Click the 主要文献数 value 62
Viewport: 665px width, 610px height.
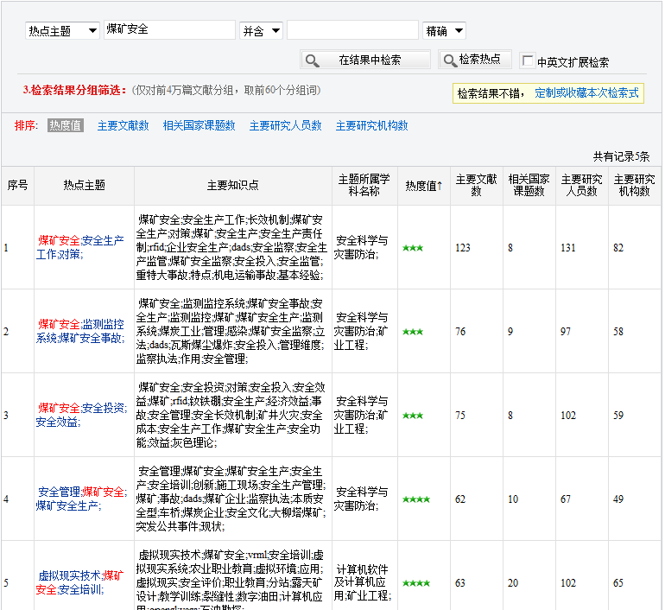pos(460,499)
